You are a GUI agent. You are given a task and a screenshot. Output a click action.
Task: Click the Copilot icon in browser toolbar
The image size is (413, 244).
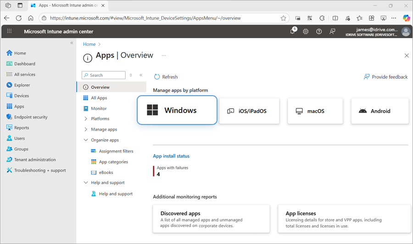[x=406, y=18]
